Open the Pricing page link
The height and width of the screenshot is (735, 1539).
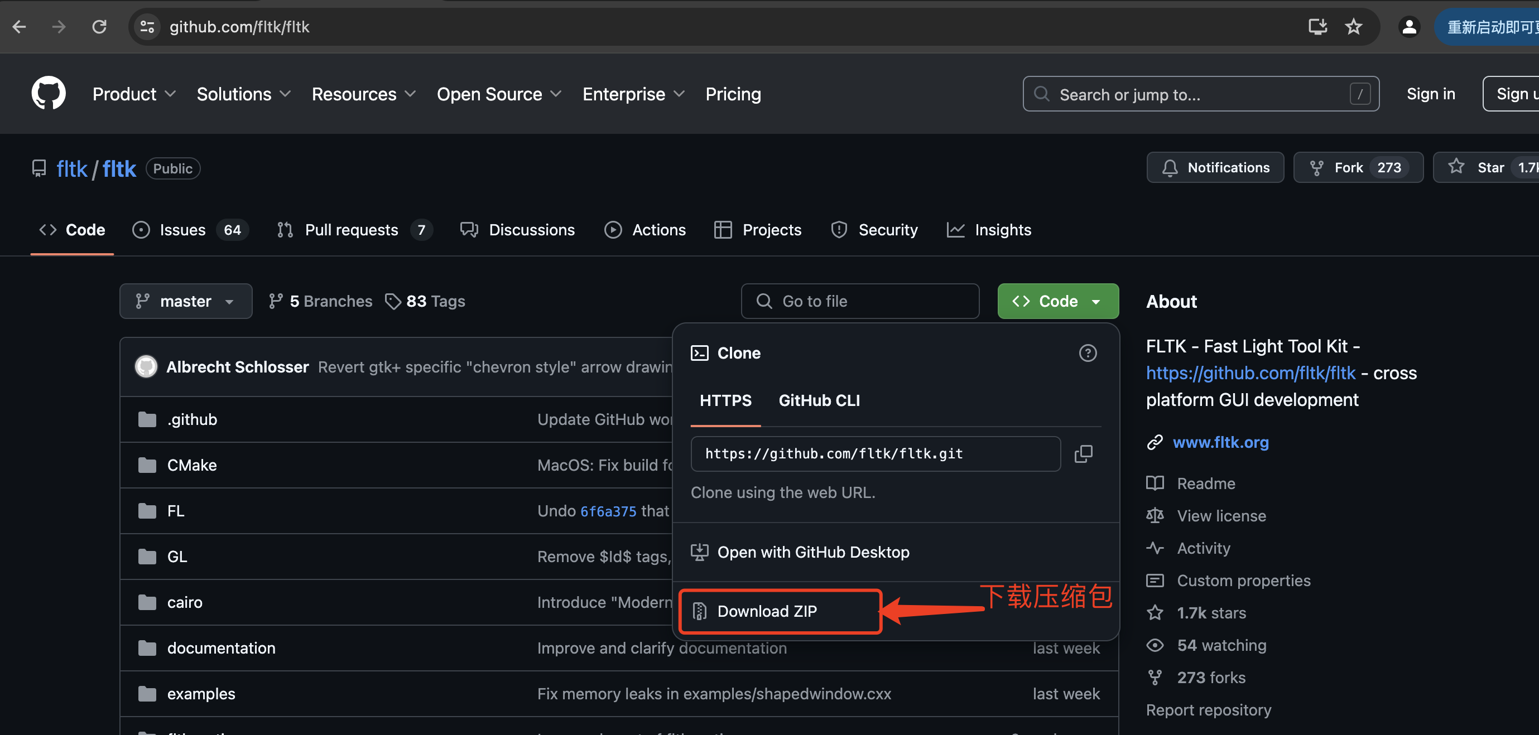733,94
